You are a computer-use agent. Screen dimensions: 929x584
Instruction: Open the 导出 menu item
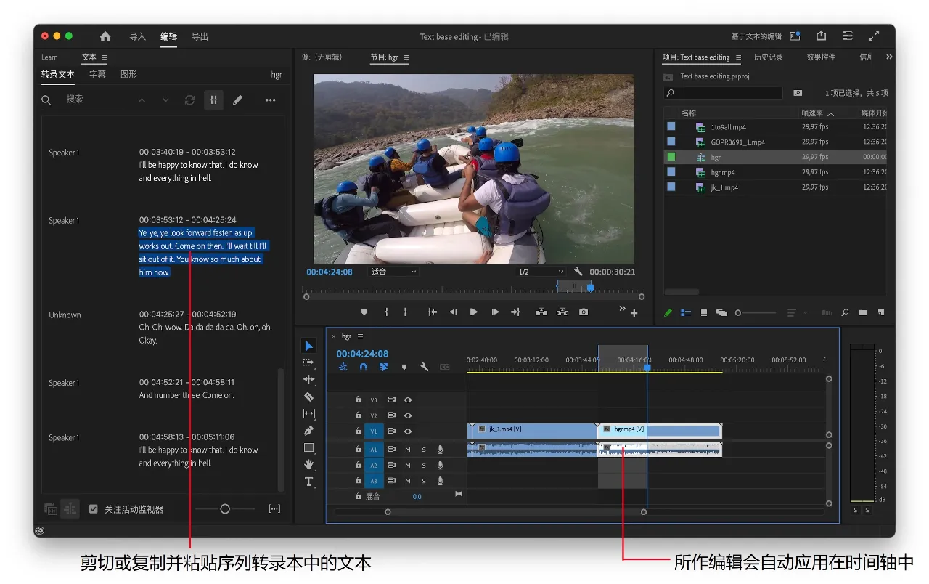tap(200, 35)
